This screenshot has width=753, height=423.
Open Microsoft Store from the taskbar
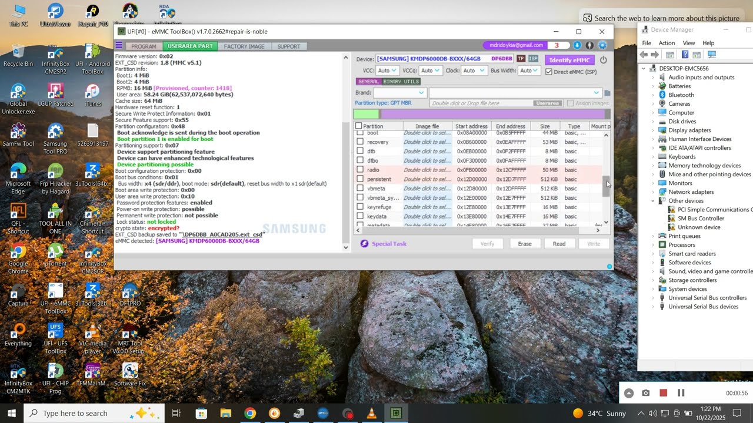pos(201,413)
